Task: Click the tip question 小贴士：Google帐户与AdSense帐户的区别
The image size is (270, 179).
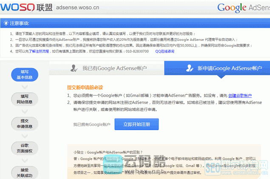Action: 108,152
